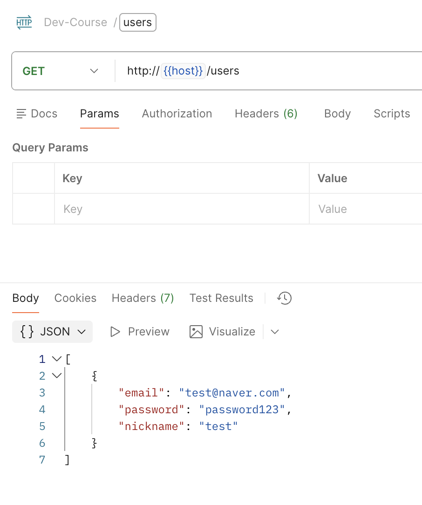Collapse the JSON array on line 1
This screenshot has height=505, width=422.
57,359
